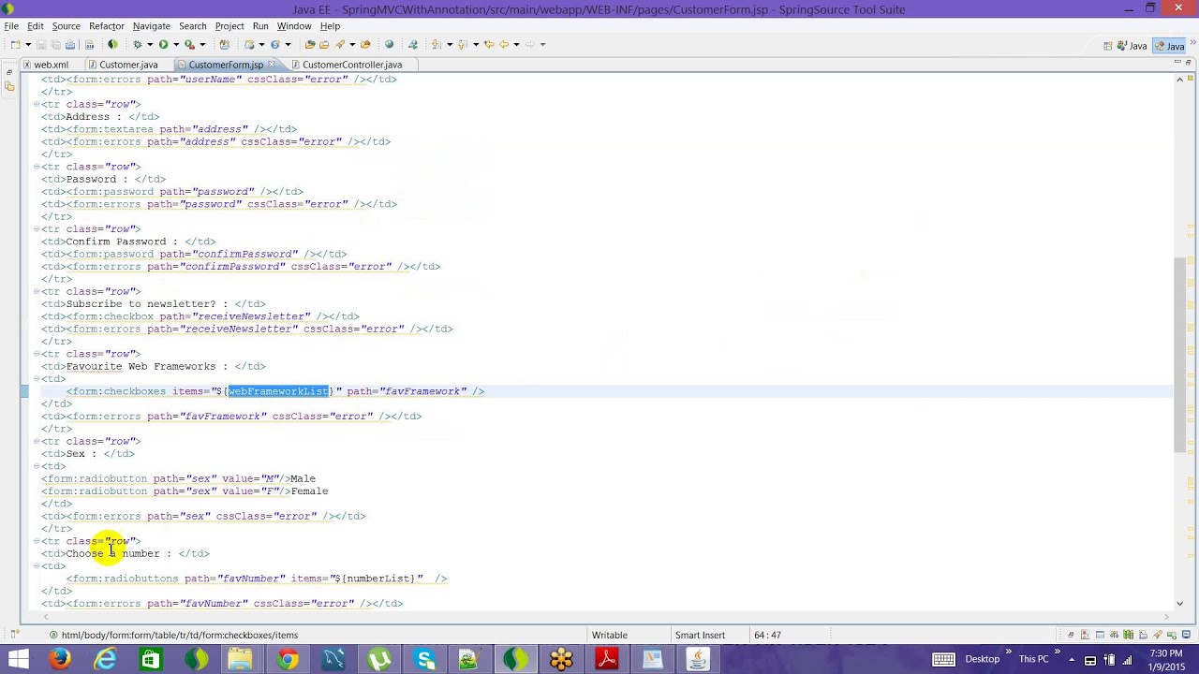Open the New file dropdown arrow
This screenshot has width=1199, height=674.
pos(28,44)
